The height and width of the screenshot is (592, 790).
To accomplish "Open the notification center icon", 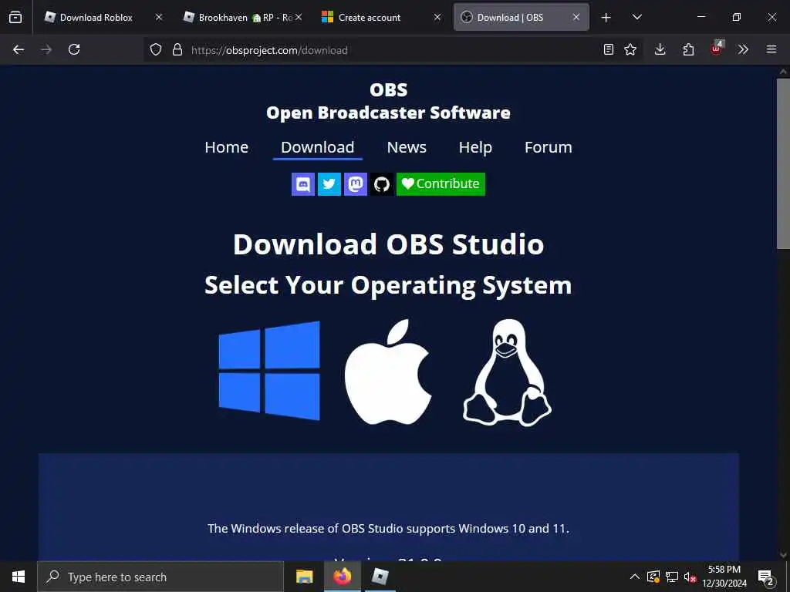I will tap(766, 577).
